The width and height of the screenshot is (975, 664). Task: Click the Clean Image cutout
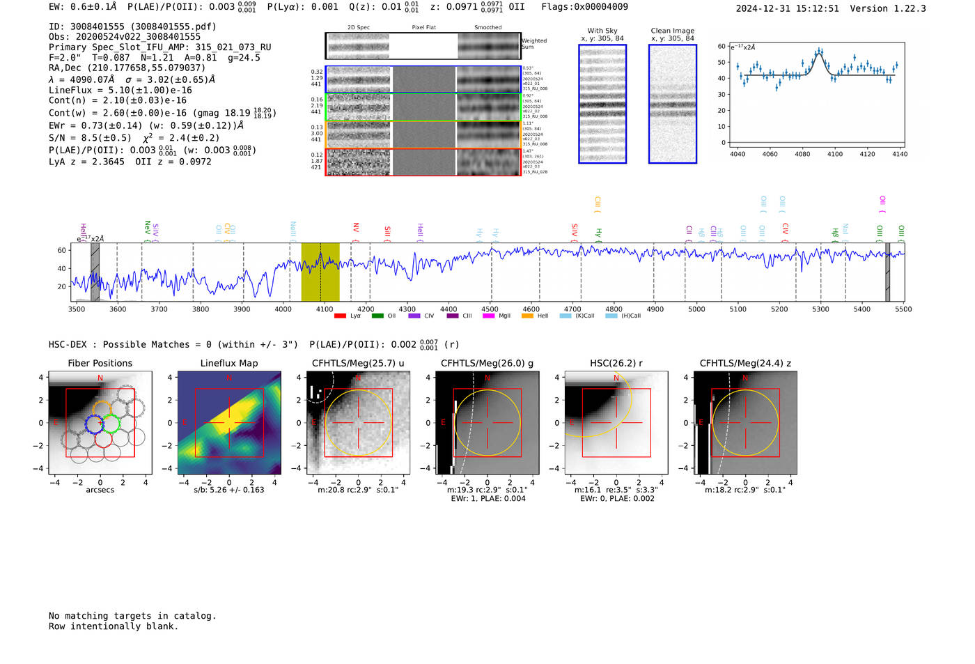click(x=673, y=104)
